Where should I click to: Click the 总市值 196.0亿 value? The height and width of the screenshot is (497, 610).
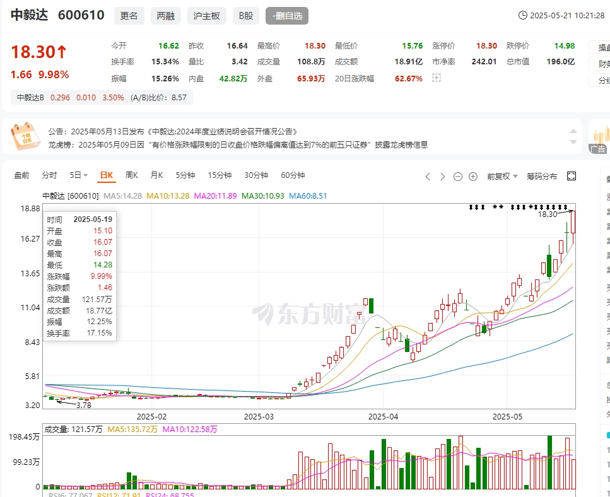click(561, 62)
